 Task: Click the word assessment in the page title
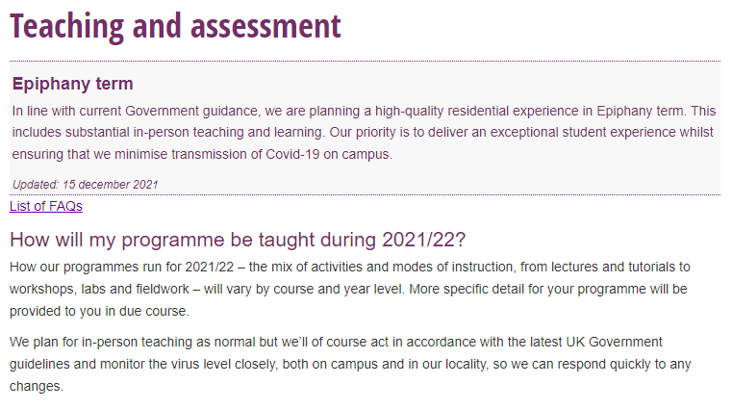click(265, 26)
